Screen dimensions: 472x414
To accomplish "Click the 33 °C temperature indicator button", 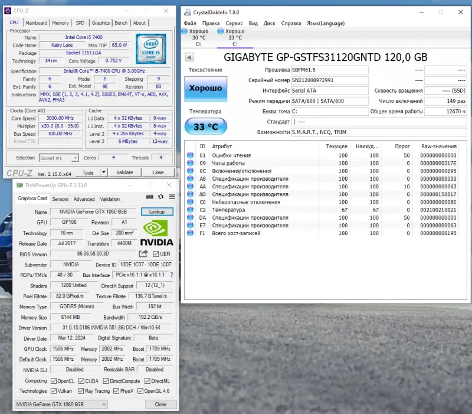I will click(205, 126).
